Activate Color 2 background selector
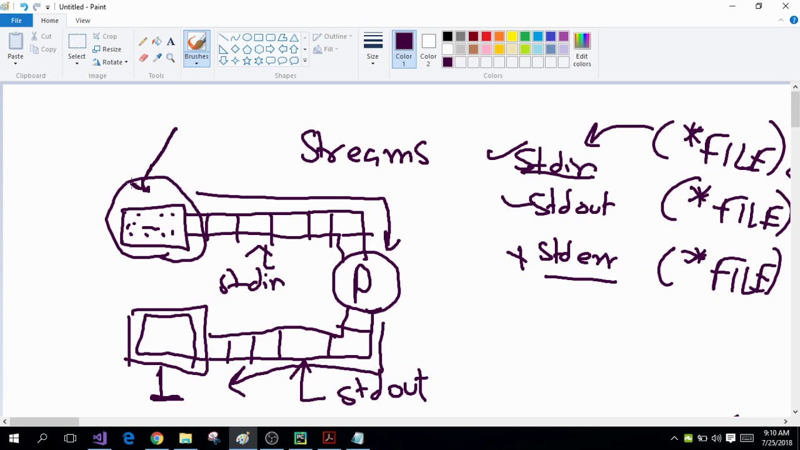The width and height of the screenshot is (800, 450). point(428,49)
